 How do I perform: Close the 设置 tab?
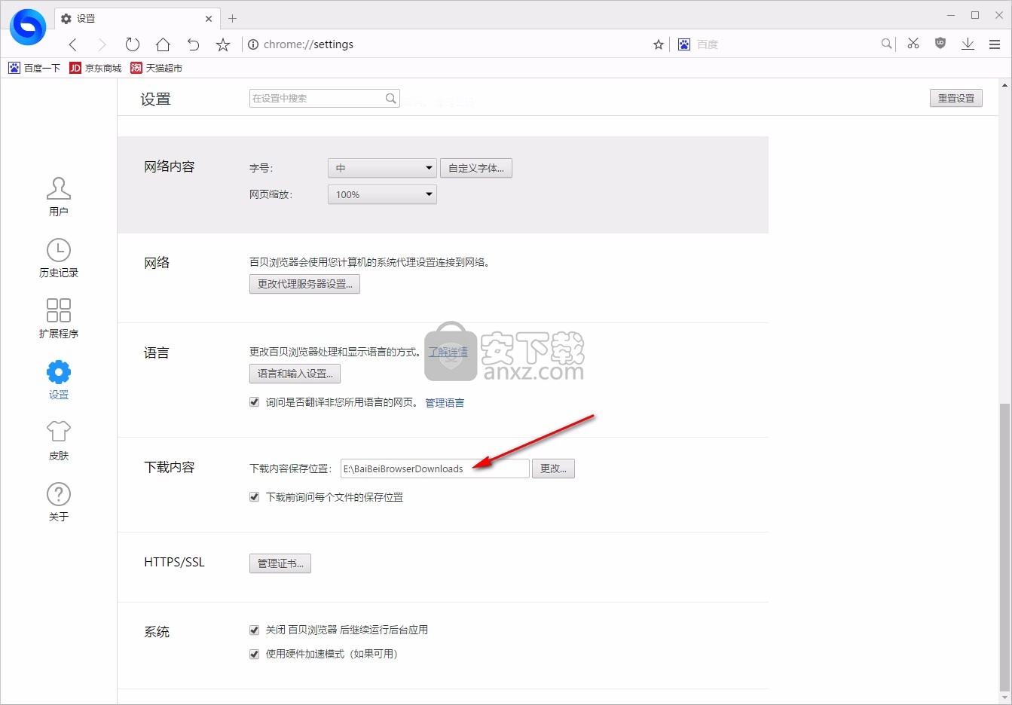tap(209, 18)
